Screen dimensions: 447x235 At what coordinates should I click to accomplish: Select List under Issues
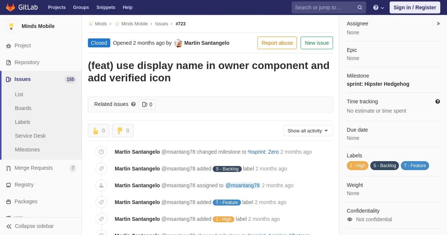(19, 94)
